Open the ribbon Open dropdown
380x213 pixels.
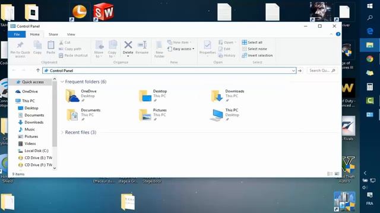click(x=227, y=43)
